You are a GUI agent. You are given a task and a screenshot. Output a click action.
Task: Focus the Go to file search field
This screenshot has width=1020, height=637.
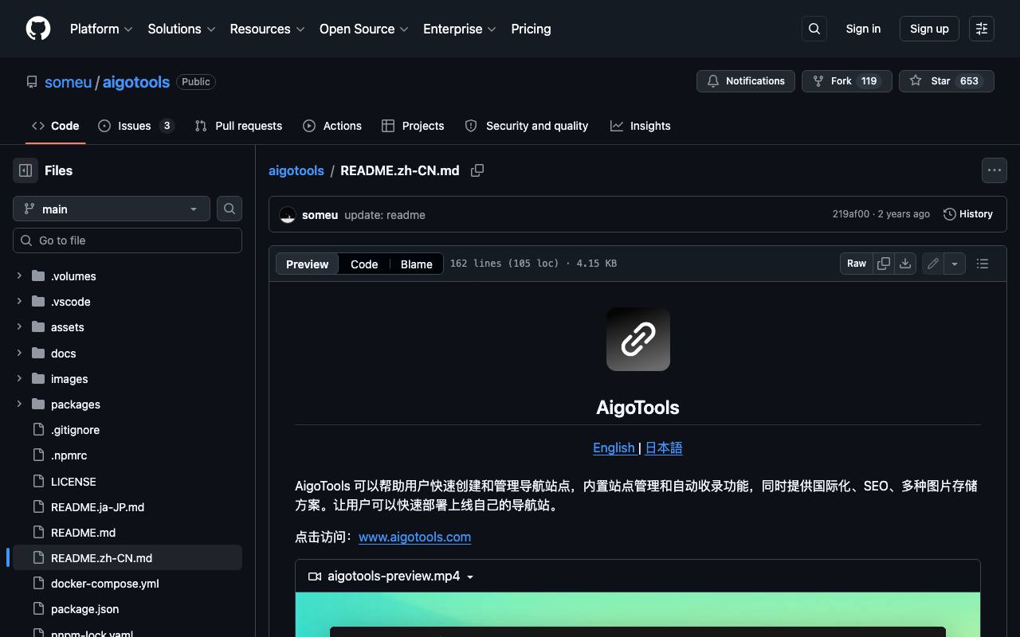coord(127,240)
